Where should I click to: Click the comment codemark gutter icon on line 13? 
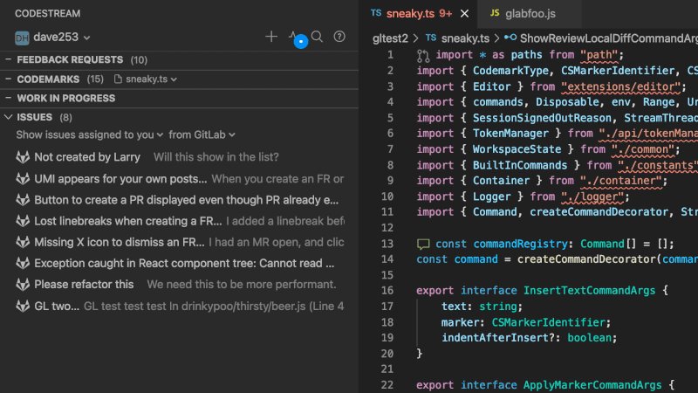423,245
